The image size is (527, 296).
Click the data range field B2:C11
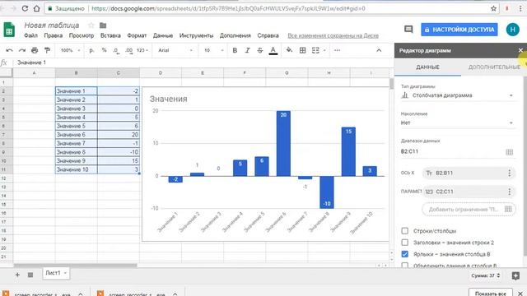tap(452, 151)
